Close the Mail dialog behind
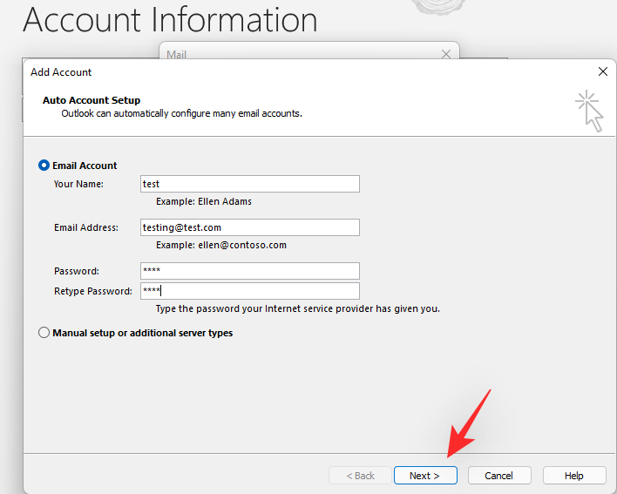 click(x=446, y=54)
